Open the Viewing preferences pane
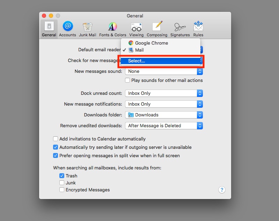The image size is (279, 221). click(x=137, y=29)
